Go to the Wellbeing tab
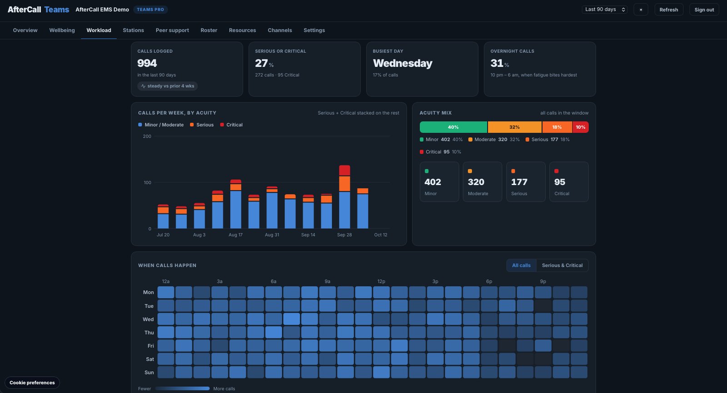This screenshot has width=727, height=393. click(x=62, y=30)
